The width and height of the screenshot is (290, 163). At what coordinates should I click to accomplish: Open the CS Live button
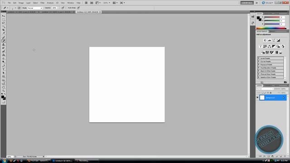click(267, 3)
